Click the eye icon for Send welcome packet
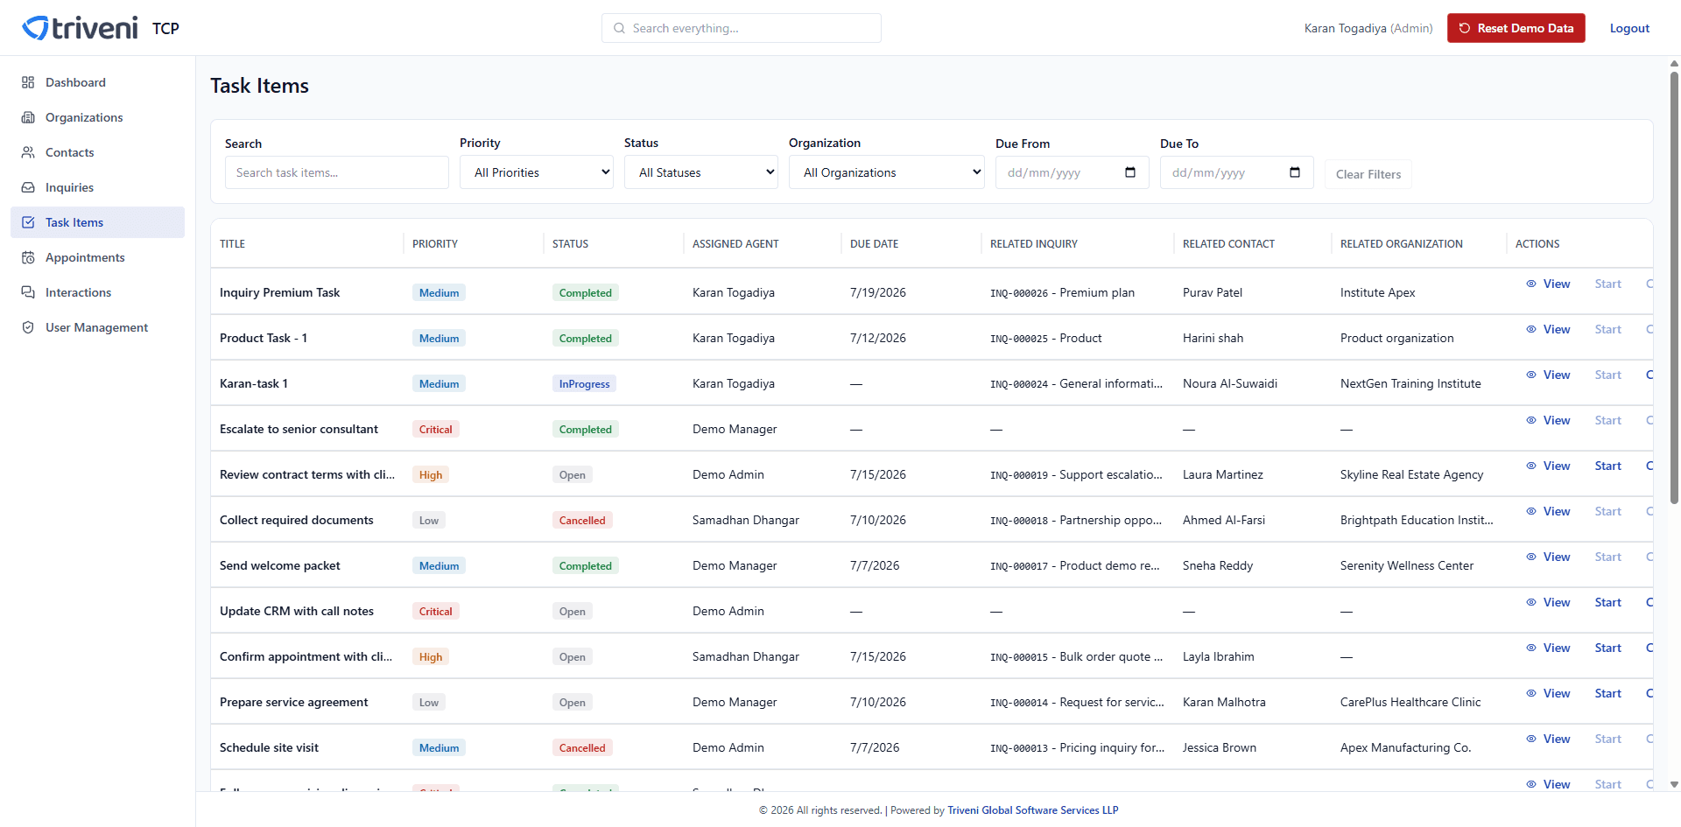Screen dimensions: 1681x827 [x=1531, y=557]
